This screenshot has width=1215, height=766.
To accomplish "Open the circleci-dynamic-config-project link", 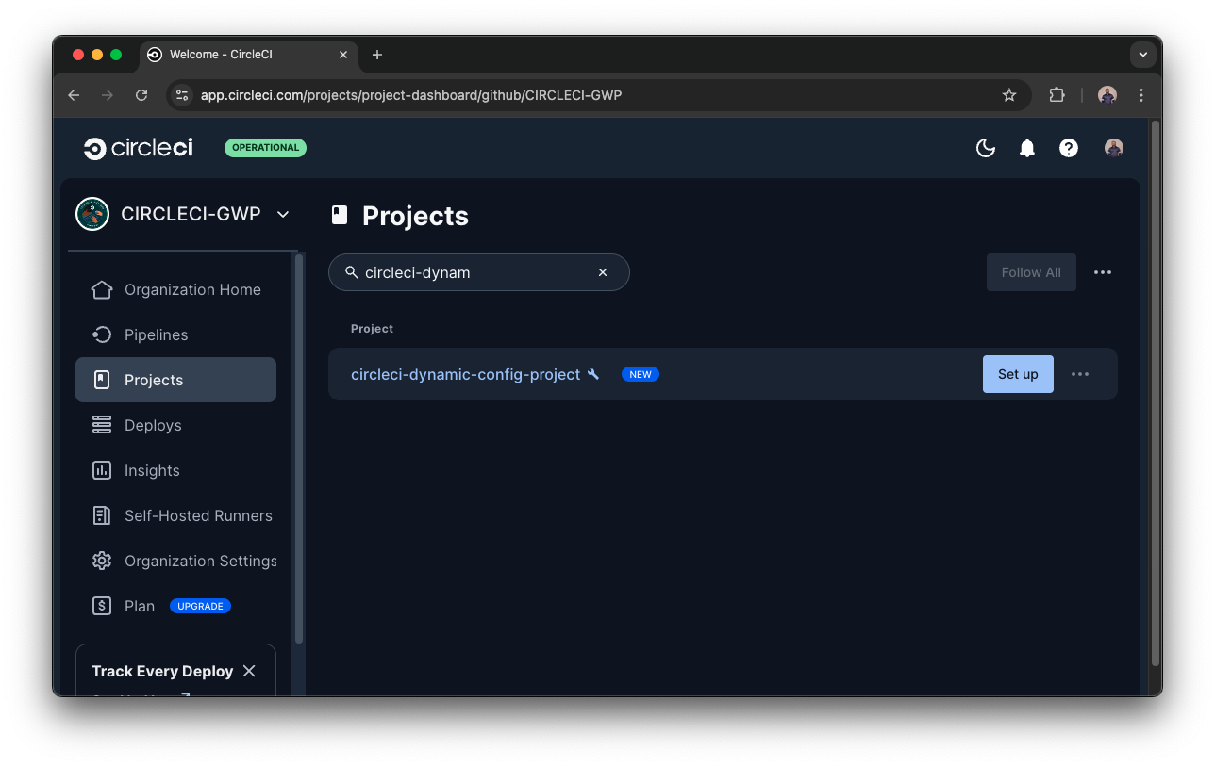I will click(x=464, y=374).
